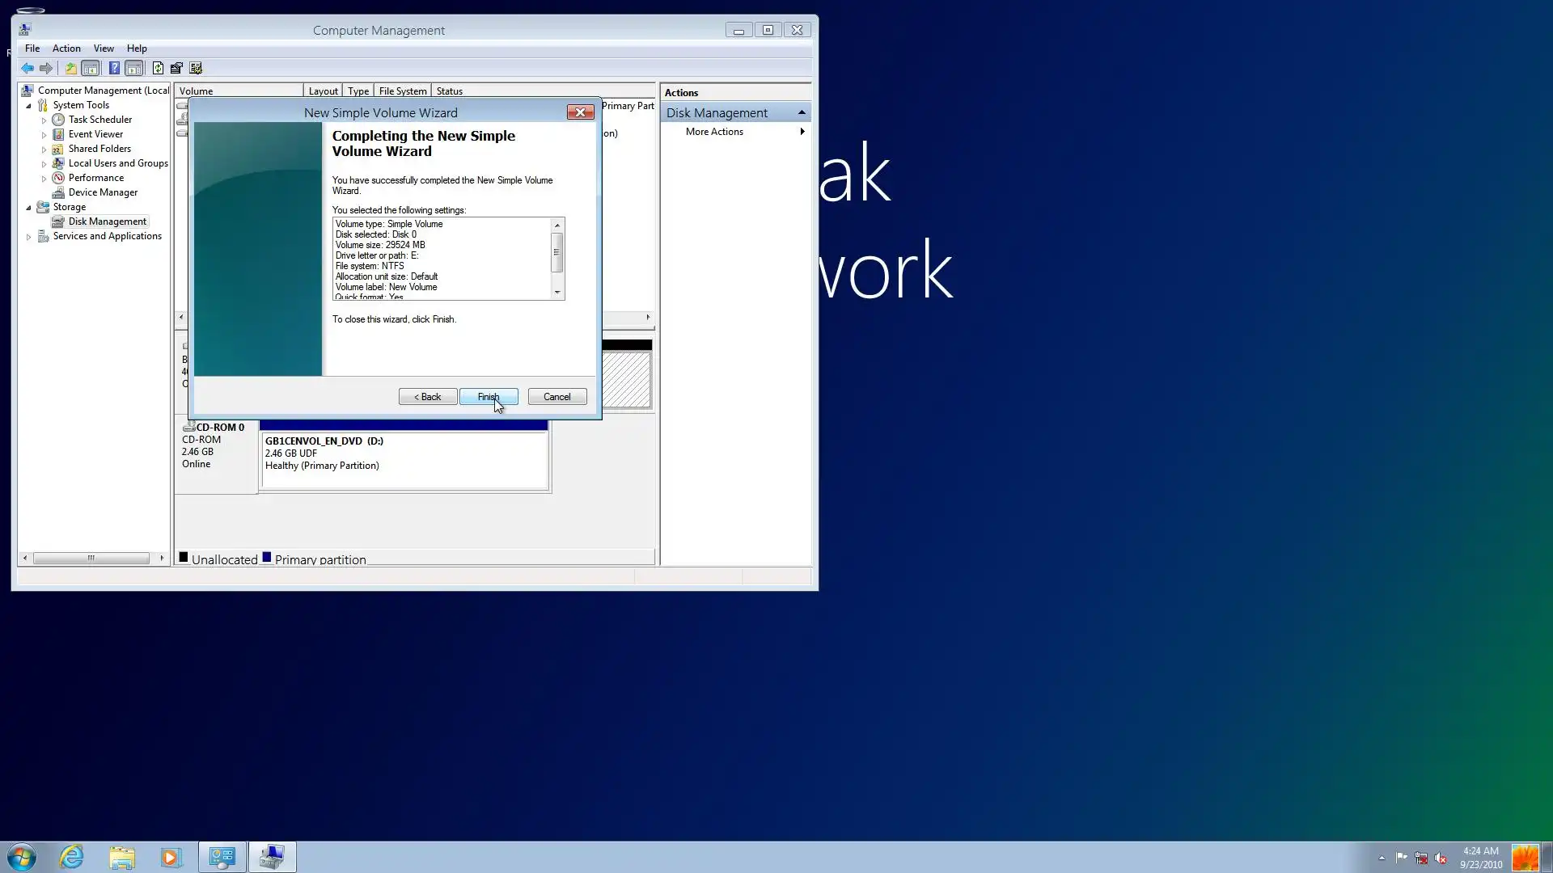
Task: Open the Action menu
Action: 66,48
